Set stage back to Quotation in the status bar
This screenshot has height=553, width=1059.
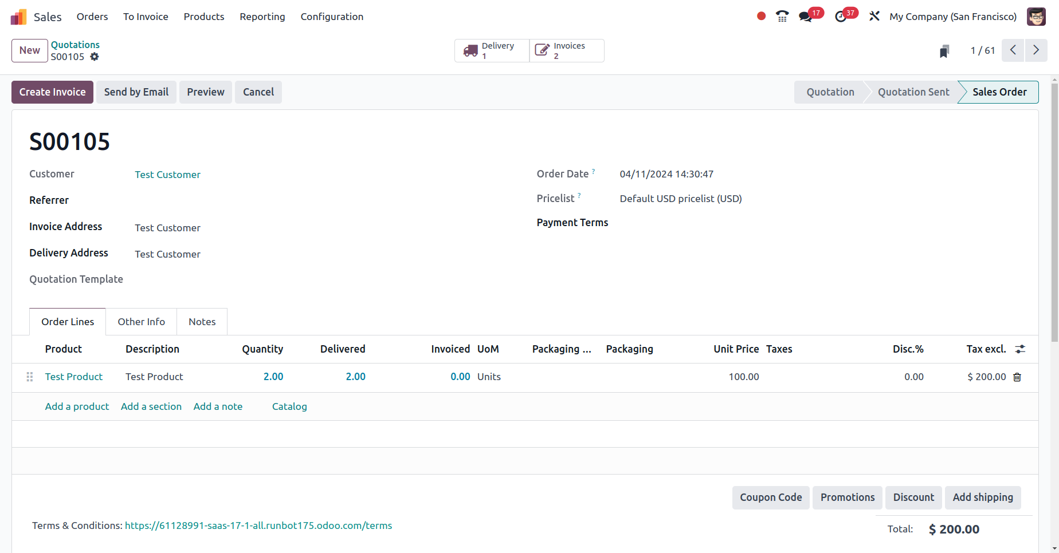830,92
